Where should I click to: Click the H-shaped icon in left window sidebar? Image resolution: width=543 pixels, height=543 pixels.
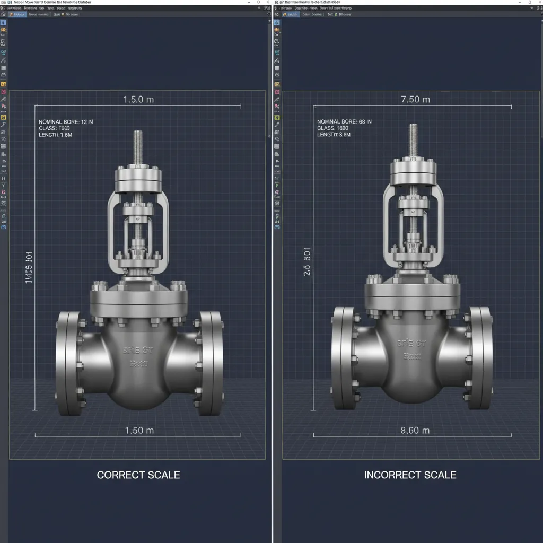click(x=3, y=178)
